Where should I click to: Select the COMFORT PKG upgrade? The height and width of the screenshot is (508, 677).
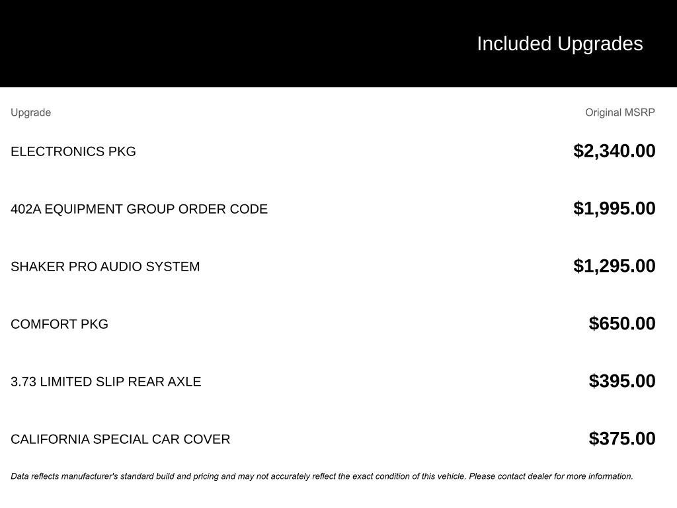pos(60,324)
